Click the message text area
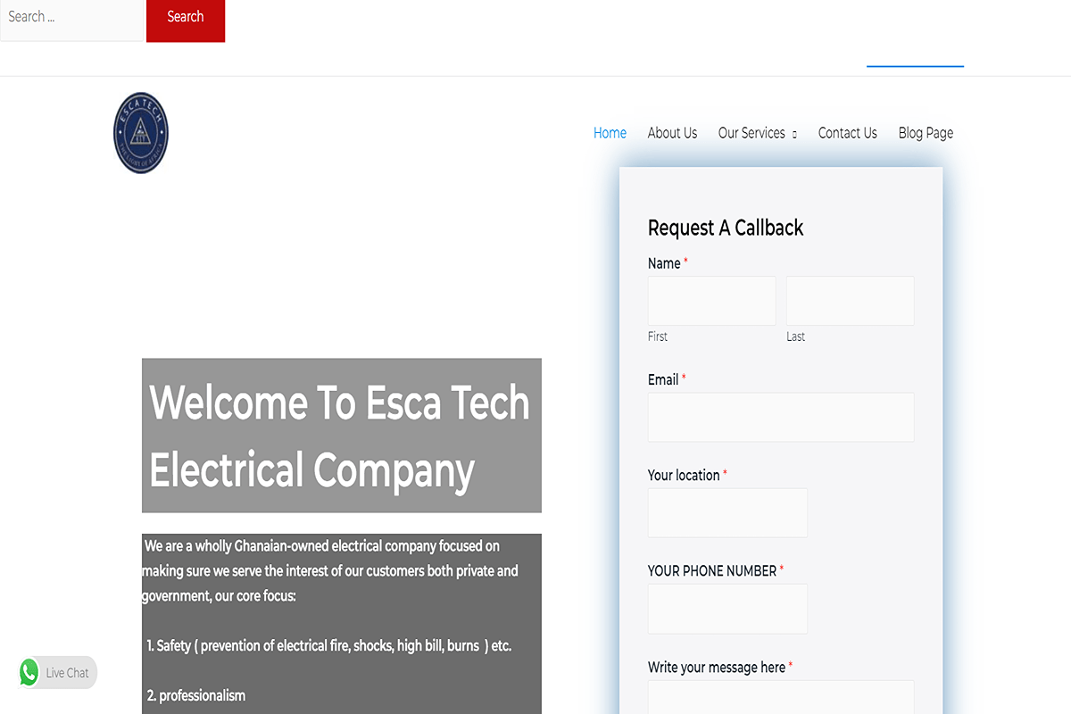Image resolution: width=1071 pixels, height=714 pixels. pos(781,701)
